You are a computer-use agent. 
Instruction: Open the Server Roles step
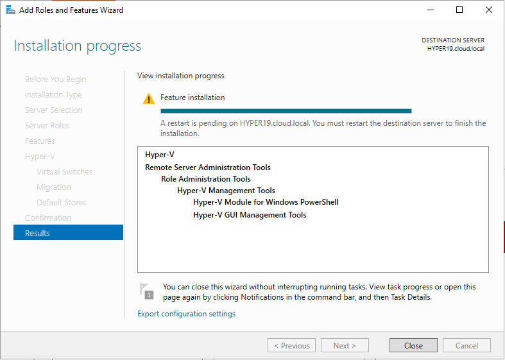[47, 125]
